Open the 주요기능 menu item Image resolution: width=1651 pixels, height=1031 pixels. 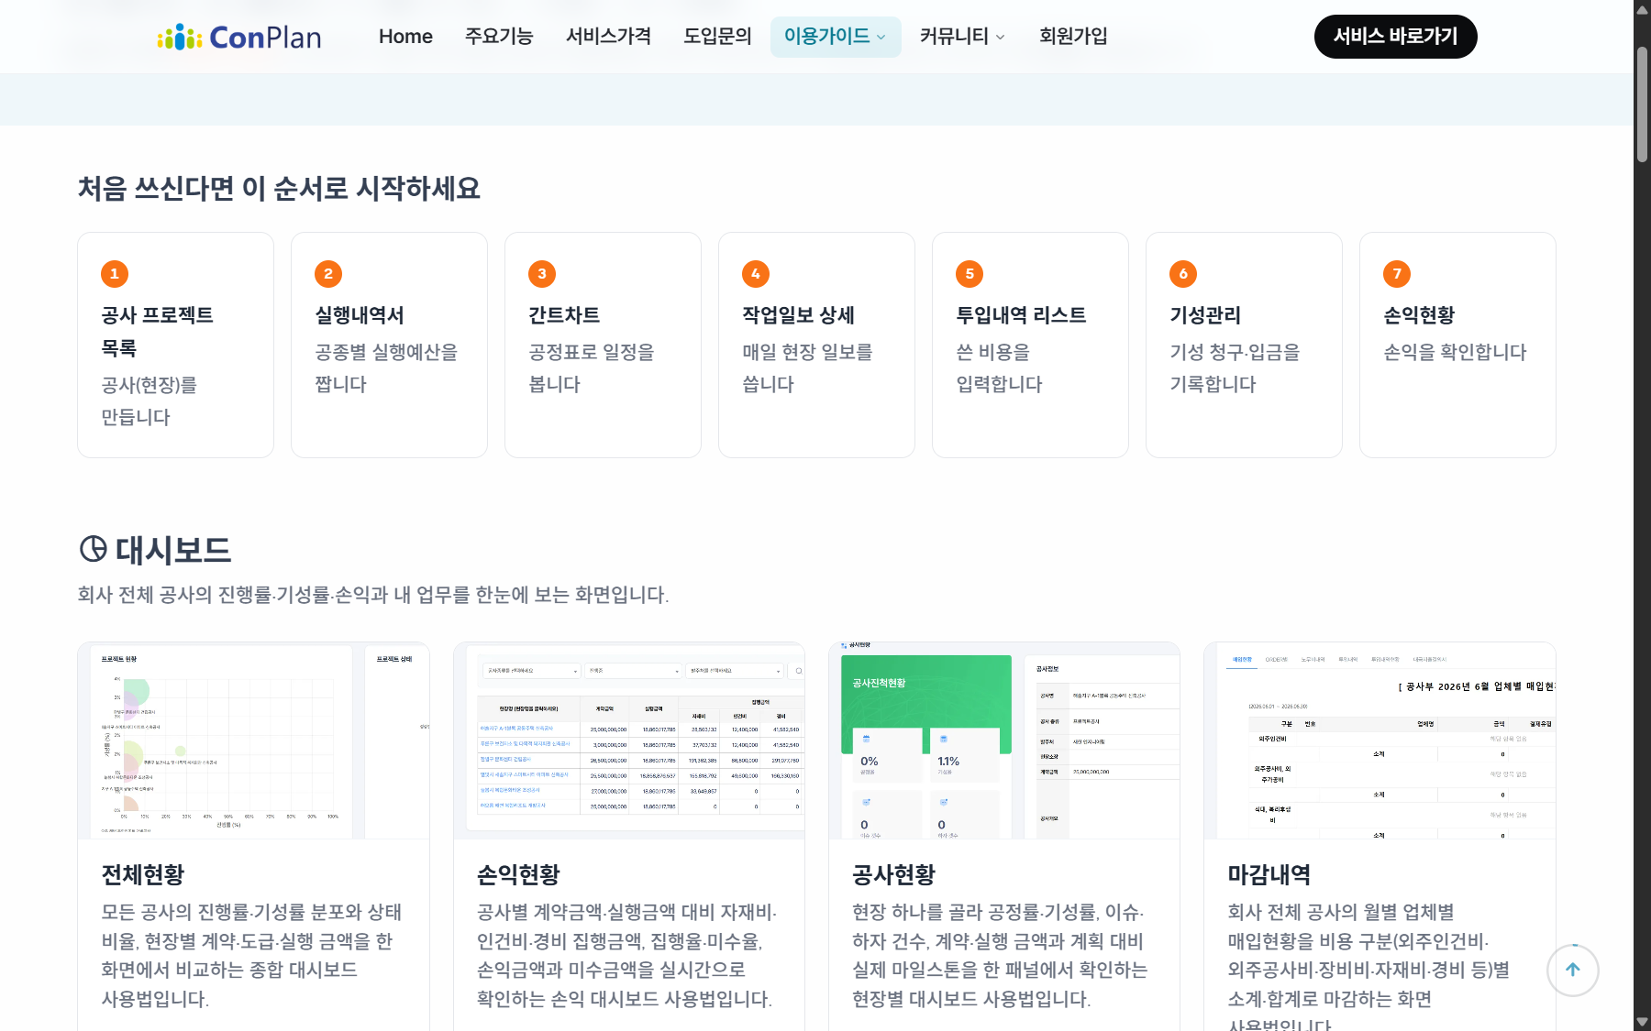pos(499,37)
